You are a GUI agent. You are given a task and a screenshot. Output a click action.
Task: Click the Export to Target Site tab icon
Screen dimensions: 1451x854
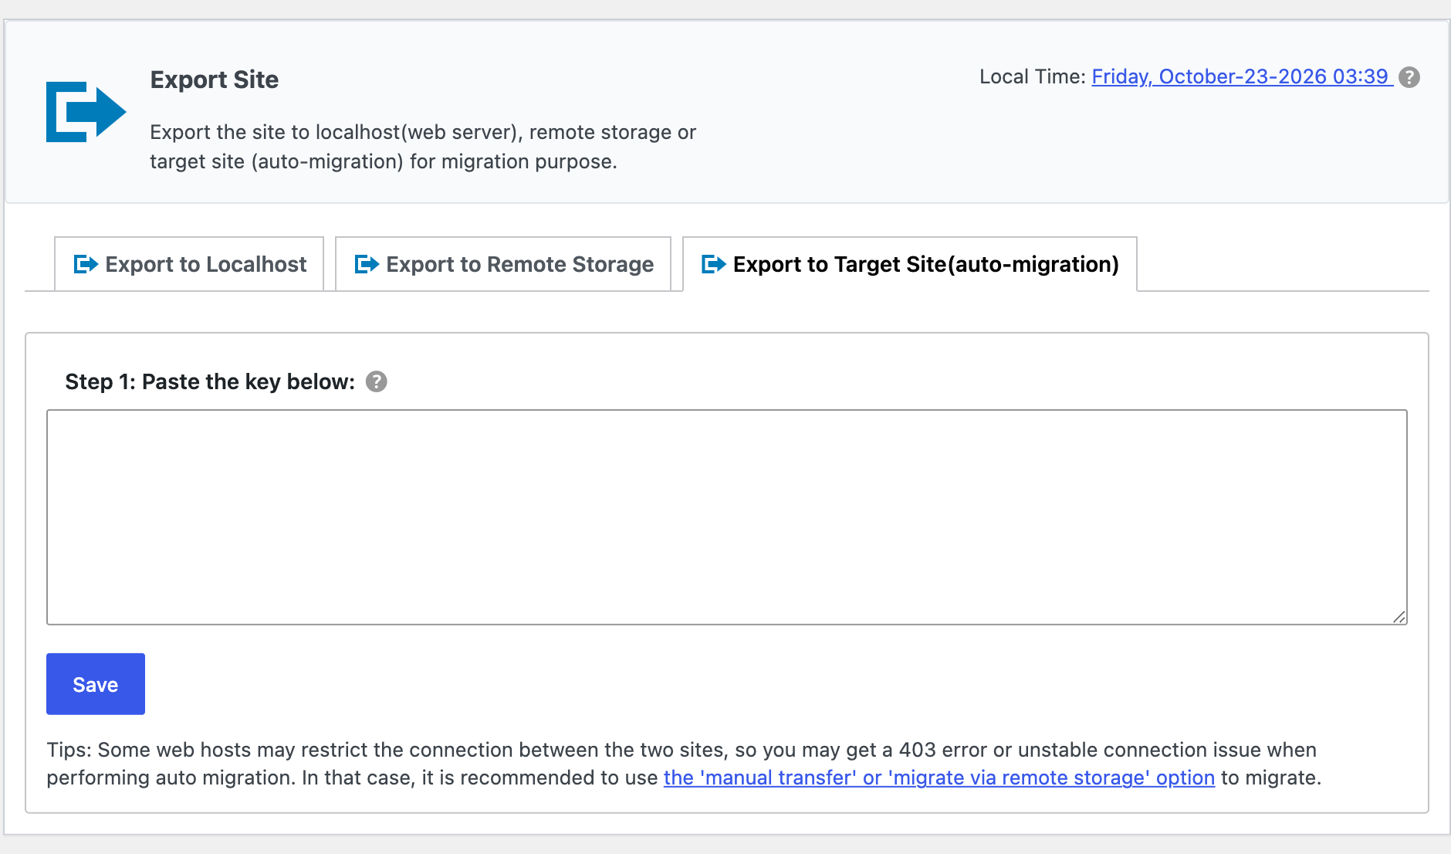713,264
